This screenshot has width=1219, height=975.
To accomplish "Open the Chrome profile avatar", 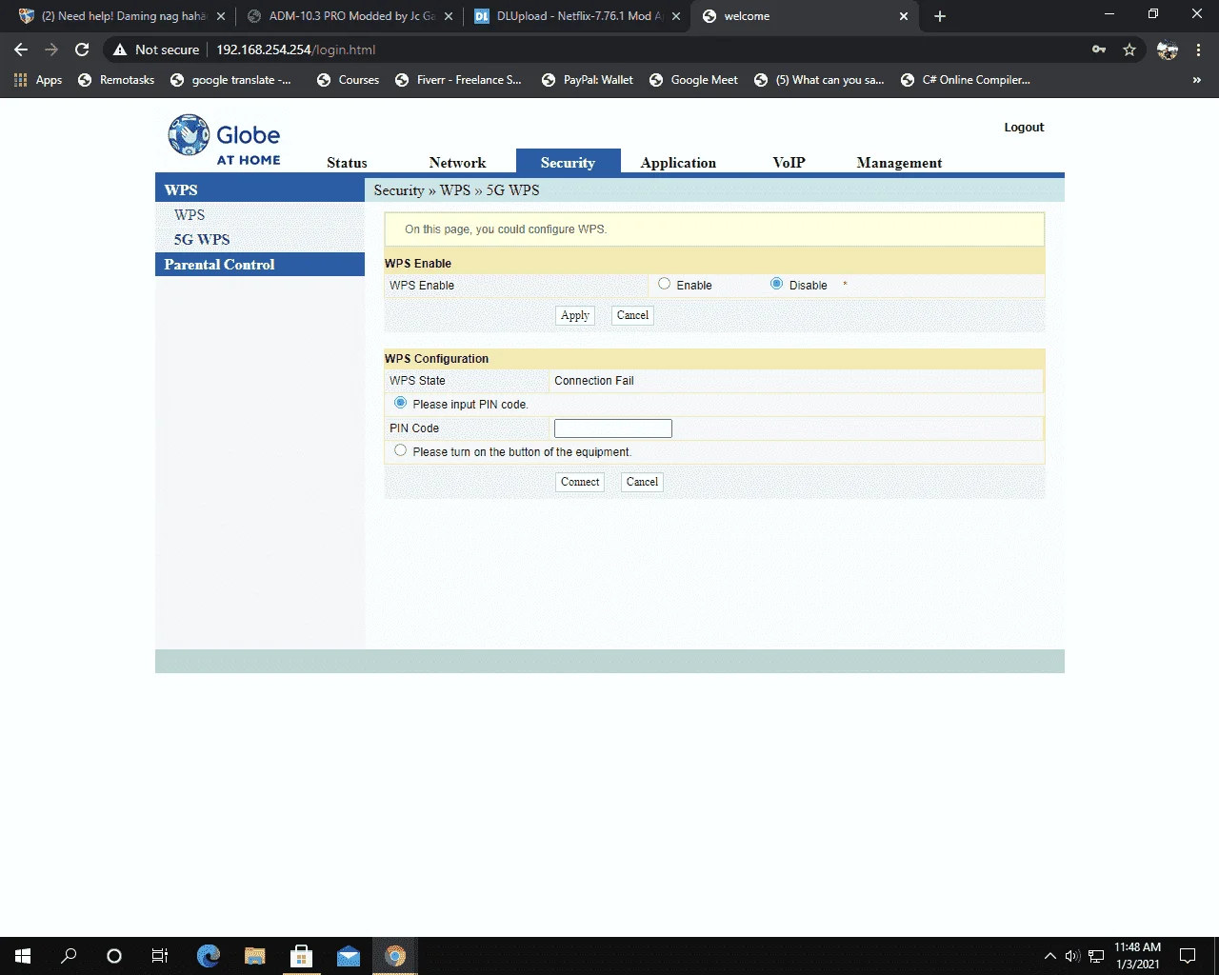I will tap(1168, 50).
